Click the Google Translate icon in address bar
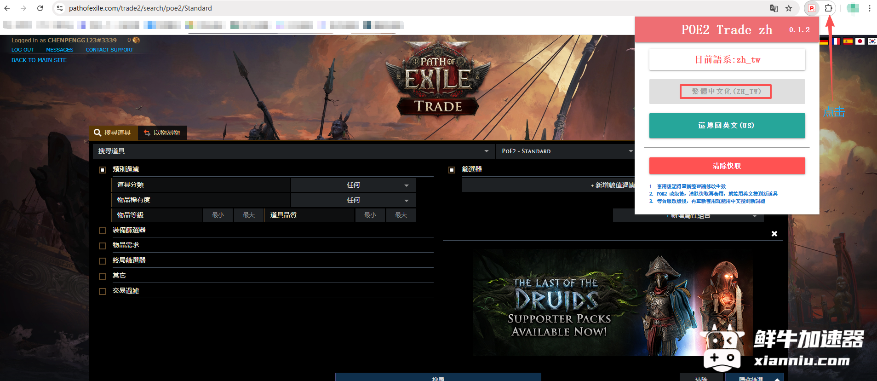 (x=774, y=8)
